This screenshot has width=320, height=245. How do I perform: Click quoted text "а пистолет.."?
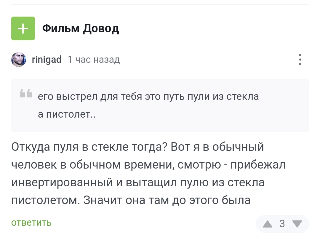[x=67, y=114]
